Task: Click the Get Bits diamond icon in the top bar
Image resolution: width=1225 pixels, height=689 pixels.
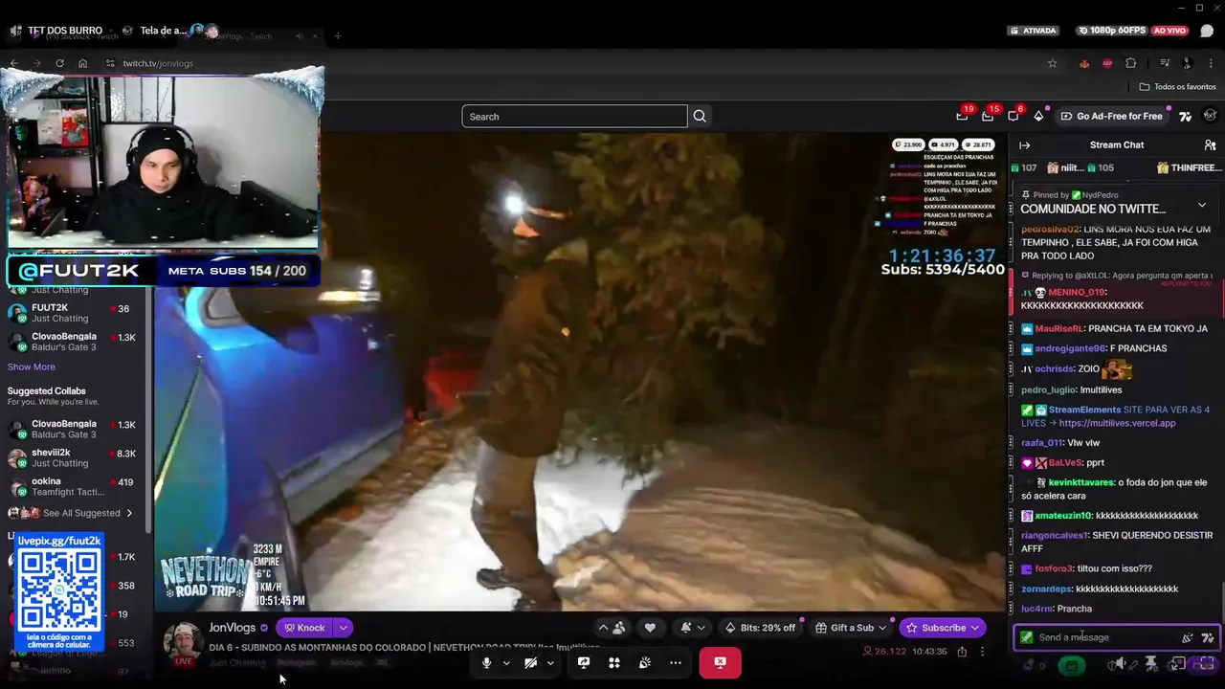Action: pos(1038,116)
